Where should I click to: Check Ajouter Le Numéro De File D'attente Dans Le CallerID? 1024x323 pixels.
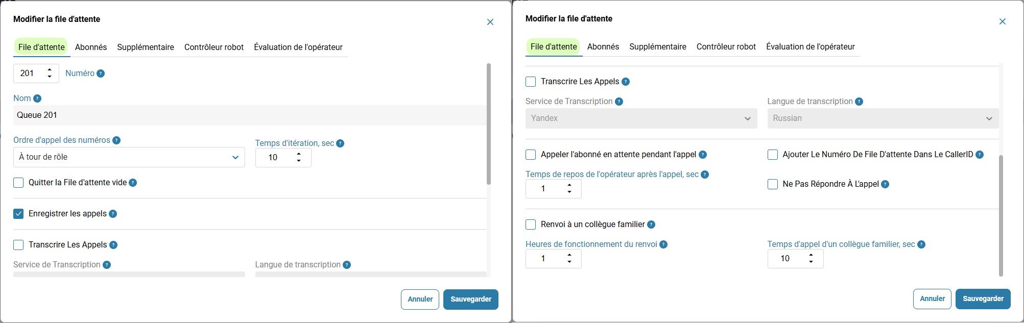click(x=773, y=155)
